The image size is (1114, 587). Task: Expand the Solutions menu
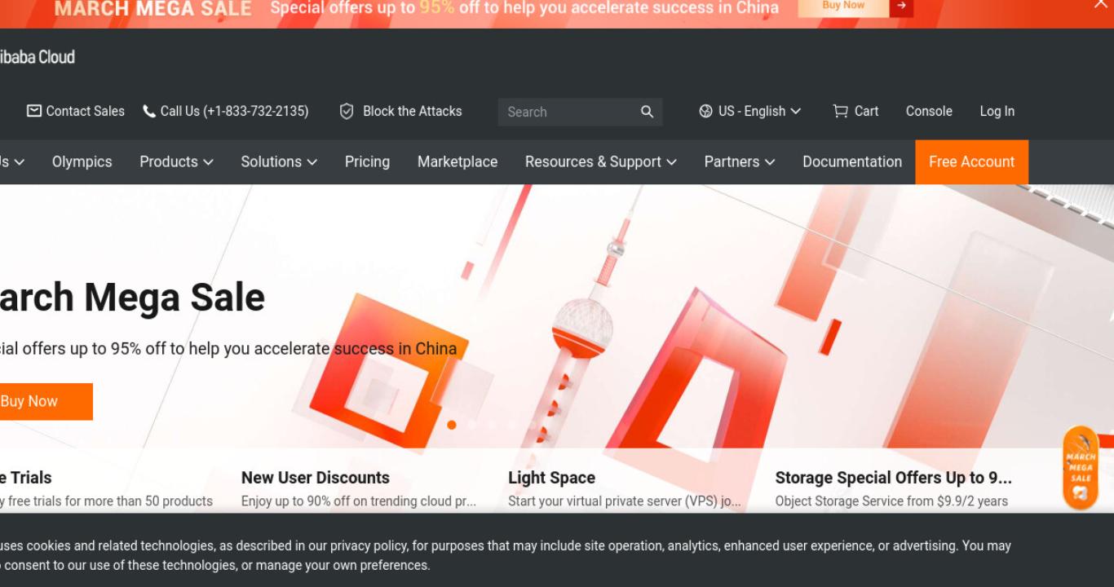pos(279,161)
